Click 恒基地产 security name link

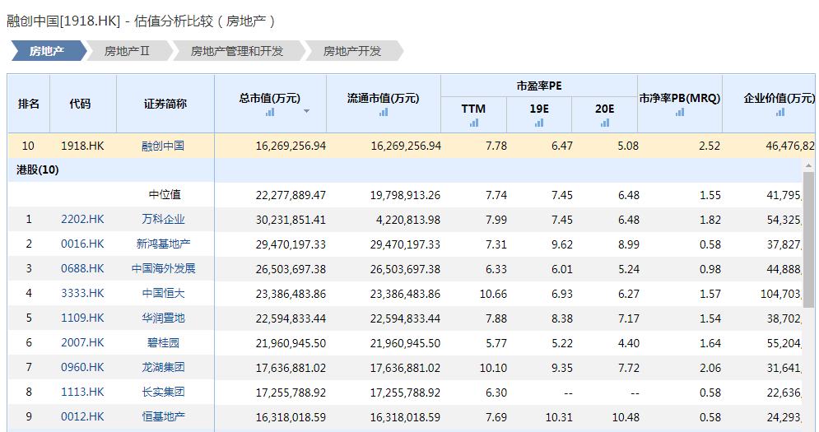[164, 416]
